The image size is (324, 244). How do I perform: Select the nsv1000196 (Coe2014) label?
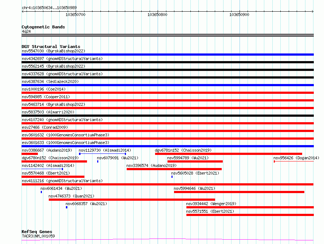pyautogui.click(x=44, y=89)
